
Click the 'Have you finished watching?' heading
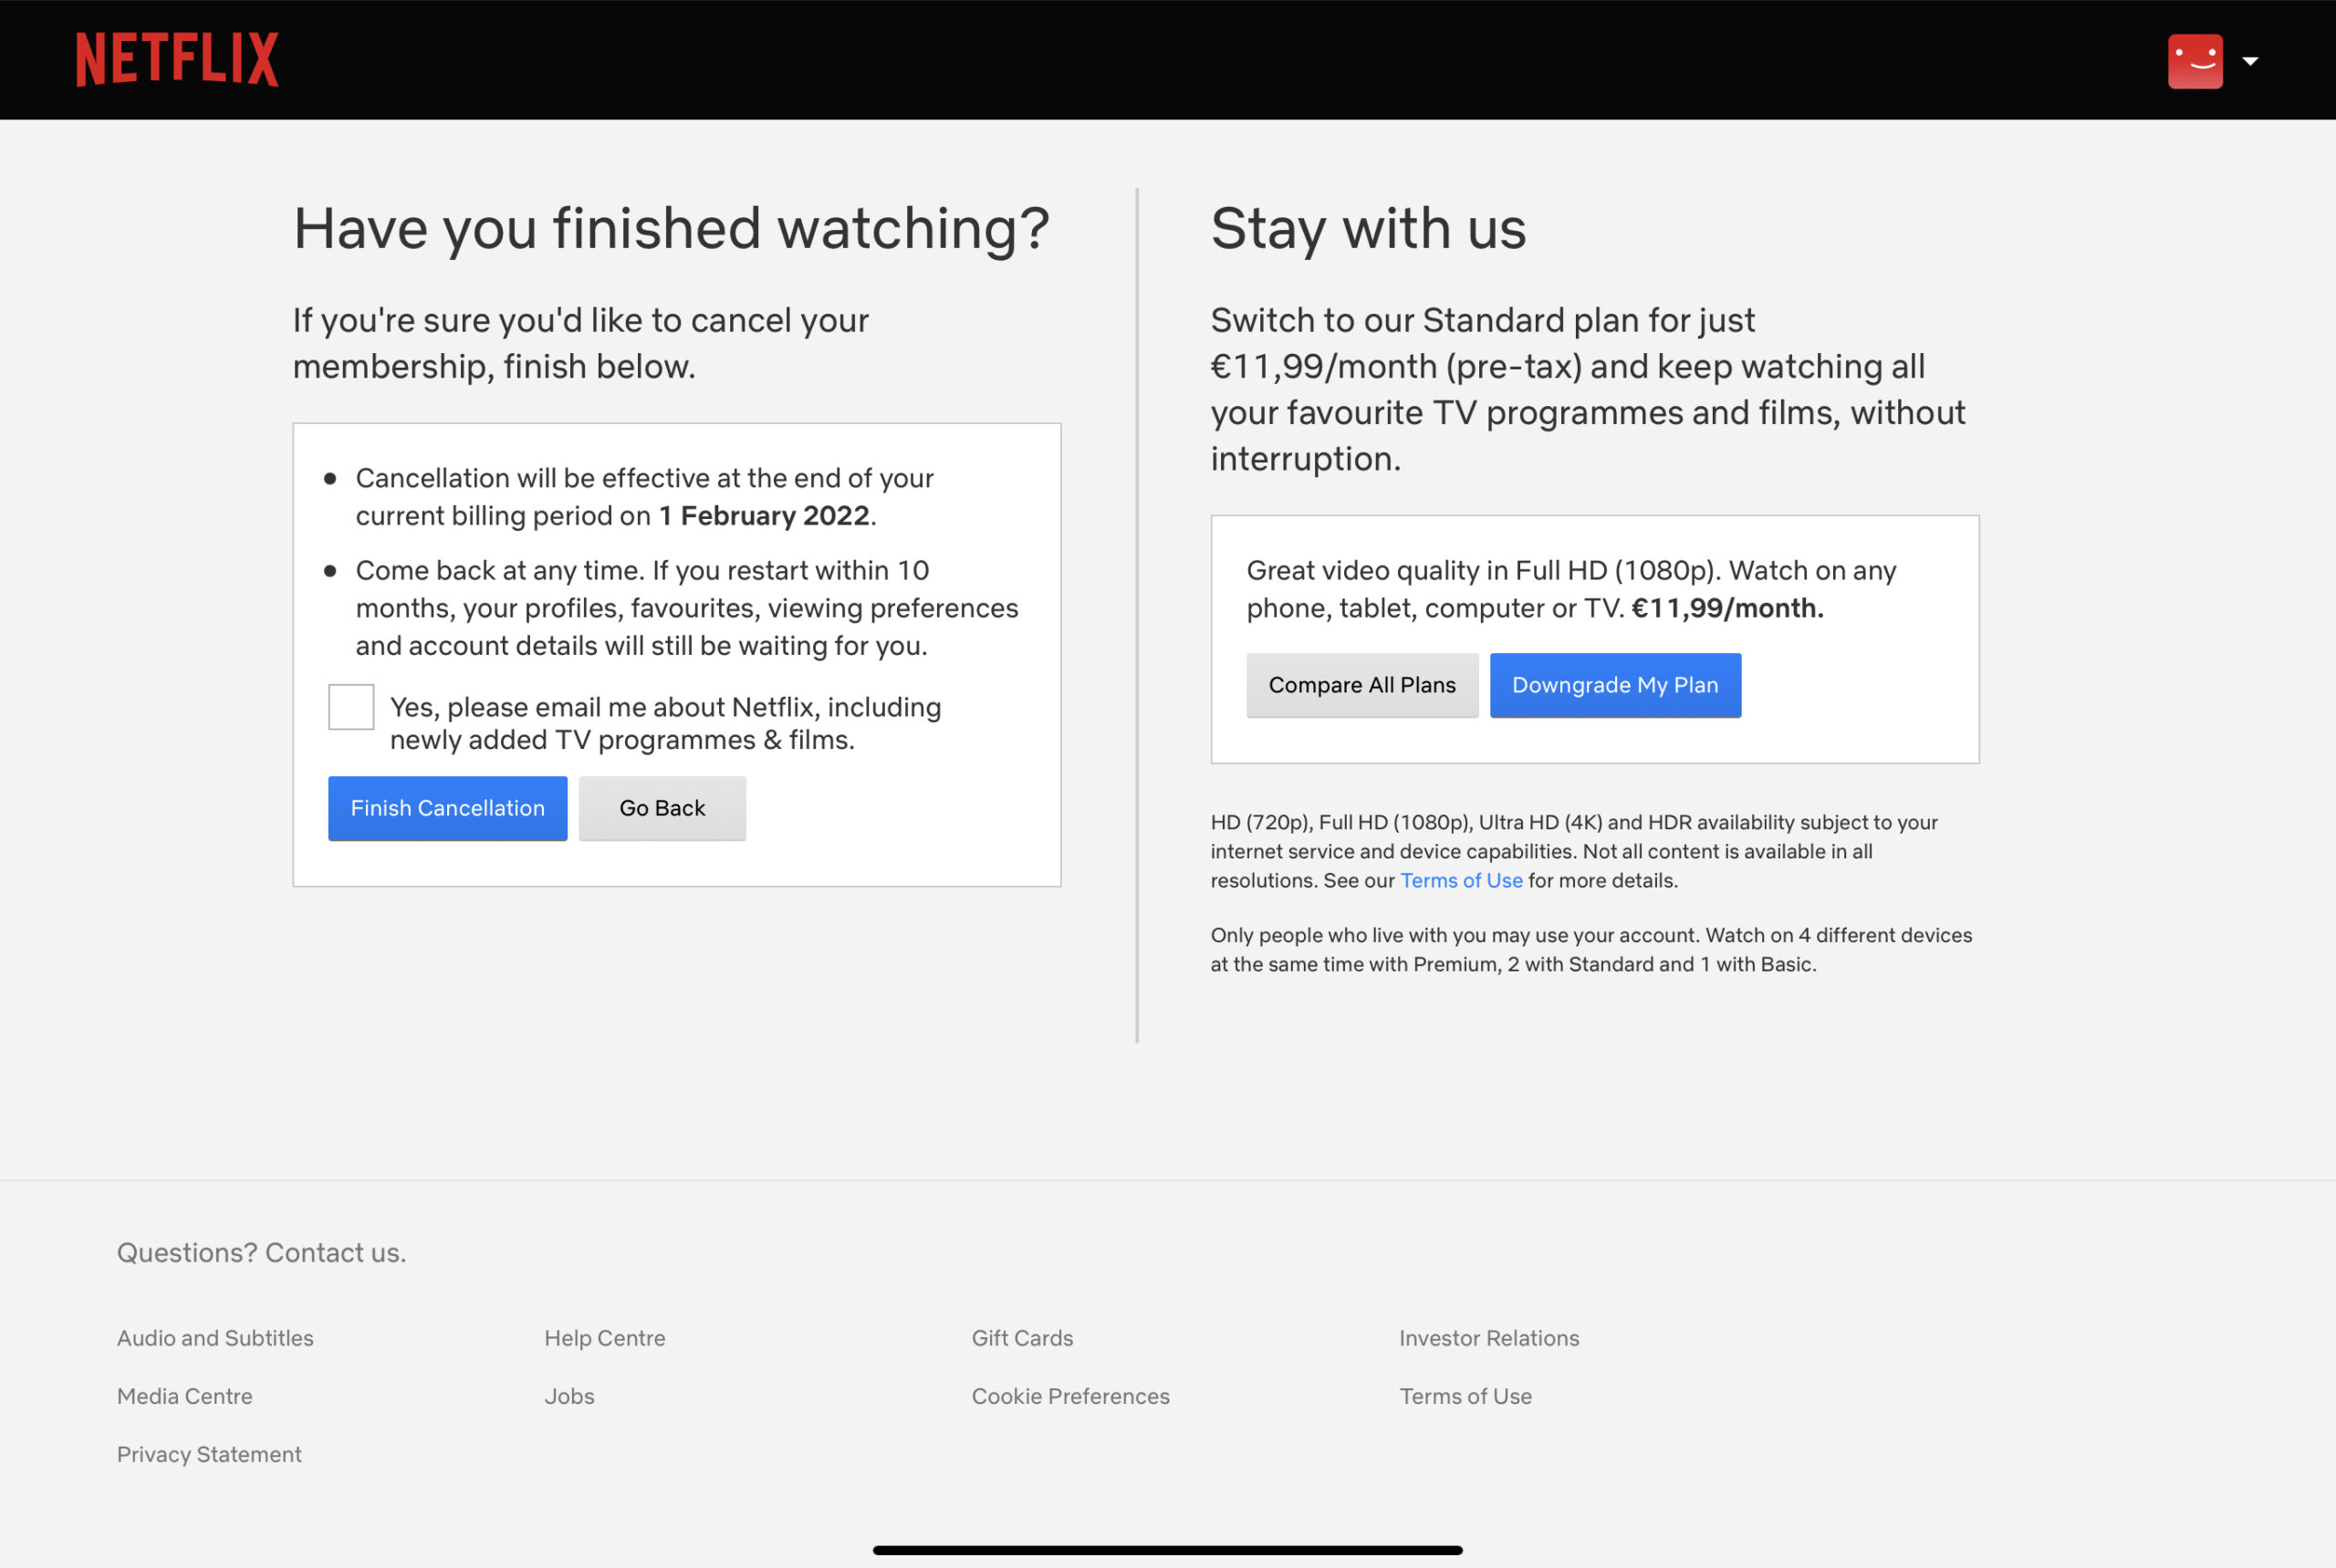(x=672, y=229)
